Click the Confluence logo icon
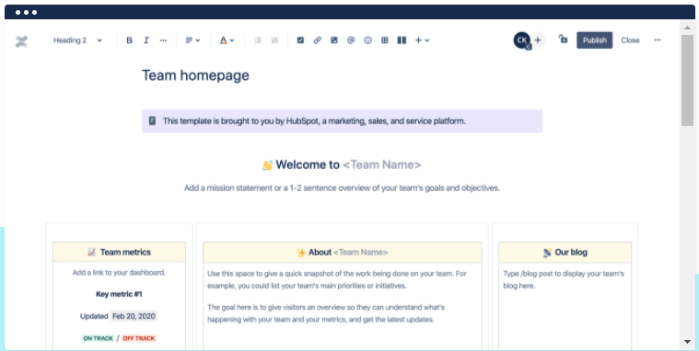This screenshot has height=351, width=699. pos(21,41)
